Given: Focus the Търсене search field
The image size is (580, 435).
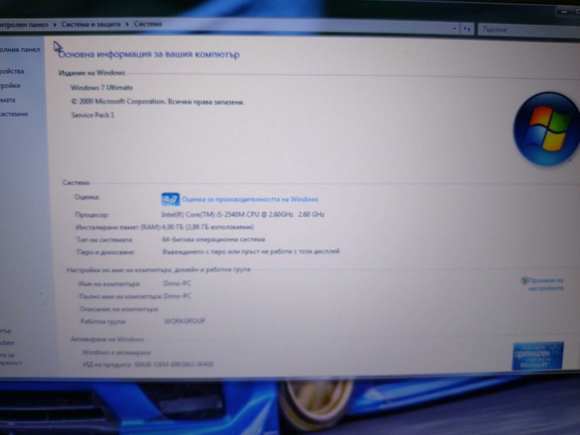Looking at the screenshot, I should tap(529, 30).
